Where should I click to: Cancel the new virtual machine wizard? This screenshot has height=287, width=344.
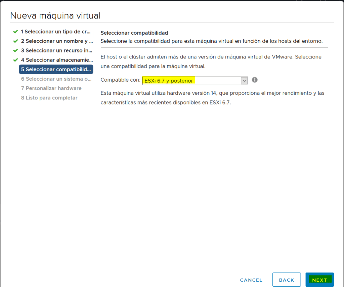[x=251, y=280]
